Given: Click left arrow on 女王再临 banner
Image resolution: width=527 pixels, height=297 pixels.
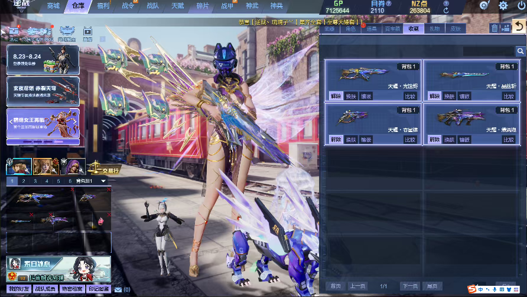Looking at the screenshot, I should 11,121.
